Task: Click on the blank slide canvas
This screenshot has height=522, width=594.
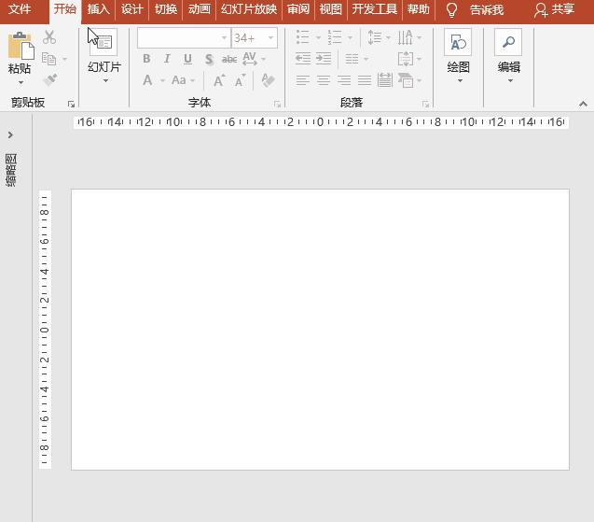Action: (x=320, y=329)
